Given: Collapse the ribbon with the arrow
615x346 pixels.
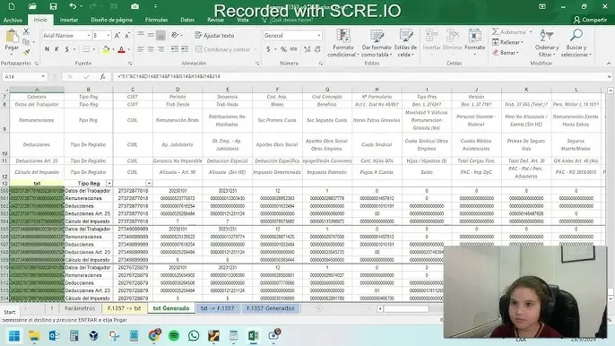Looking at the screenshot, I should (609, 63).
